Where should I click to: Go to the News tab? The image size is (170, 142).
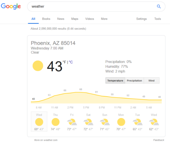61,19
